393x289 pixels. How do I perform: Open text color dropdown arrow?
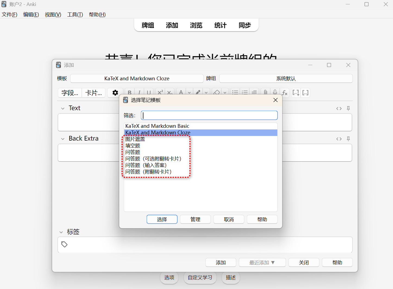(189, 93)
